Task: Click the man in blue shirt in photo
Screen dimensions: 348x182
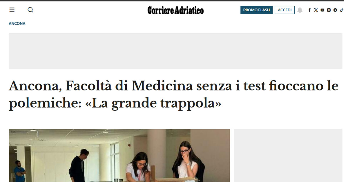Action: (19, 171)
